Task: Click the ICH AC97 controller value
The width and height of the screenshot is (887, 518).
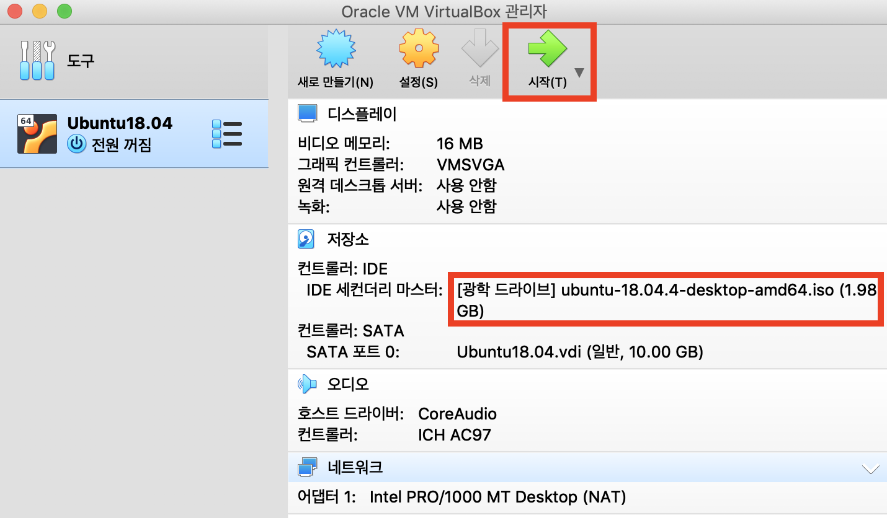Action: coord(455,434)
